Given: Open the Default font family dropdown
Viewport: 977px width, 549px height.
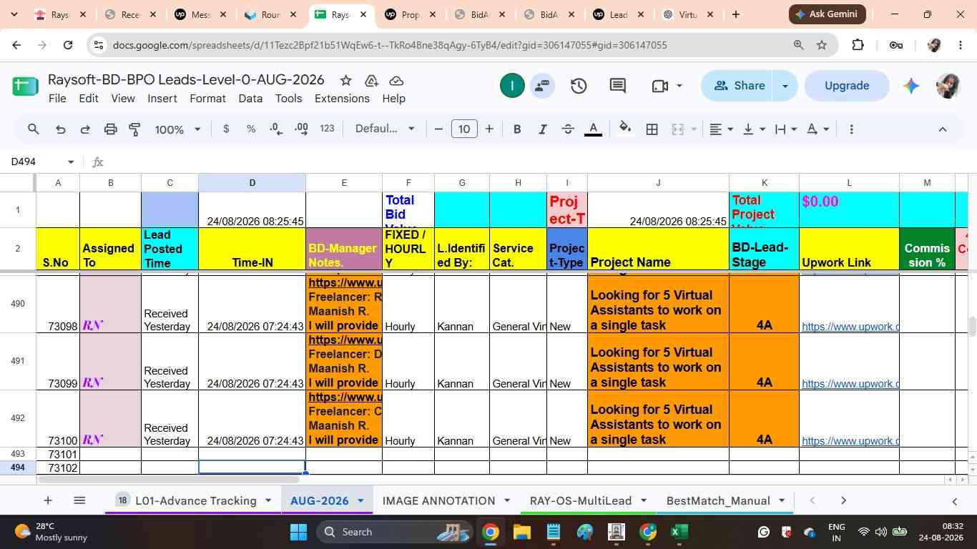Looking at the screenshot, I should coord(385,129).
